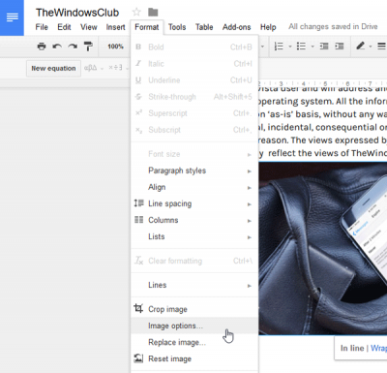Viewport: 387px width, 373px height.
Task: Expand the Align submenu
Action: pyautogui.click(x=194, y=187)
